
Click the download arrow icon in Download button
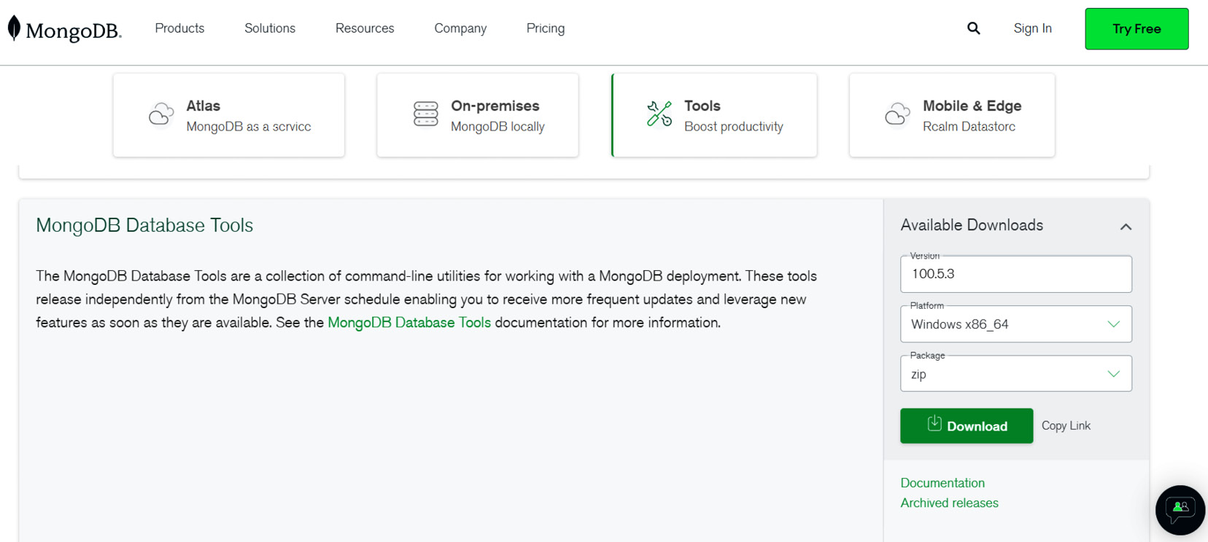934,424
